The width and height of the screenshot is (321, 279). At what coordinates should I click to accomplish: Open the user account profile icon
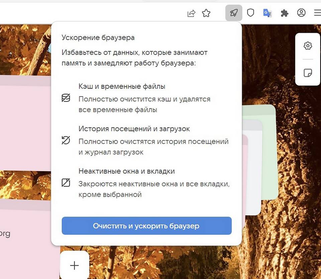click(301, 13)
